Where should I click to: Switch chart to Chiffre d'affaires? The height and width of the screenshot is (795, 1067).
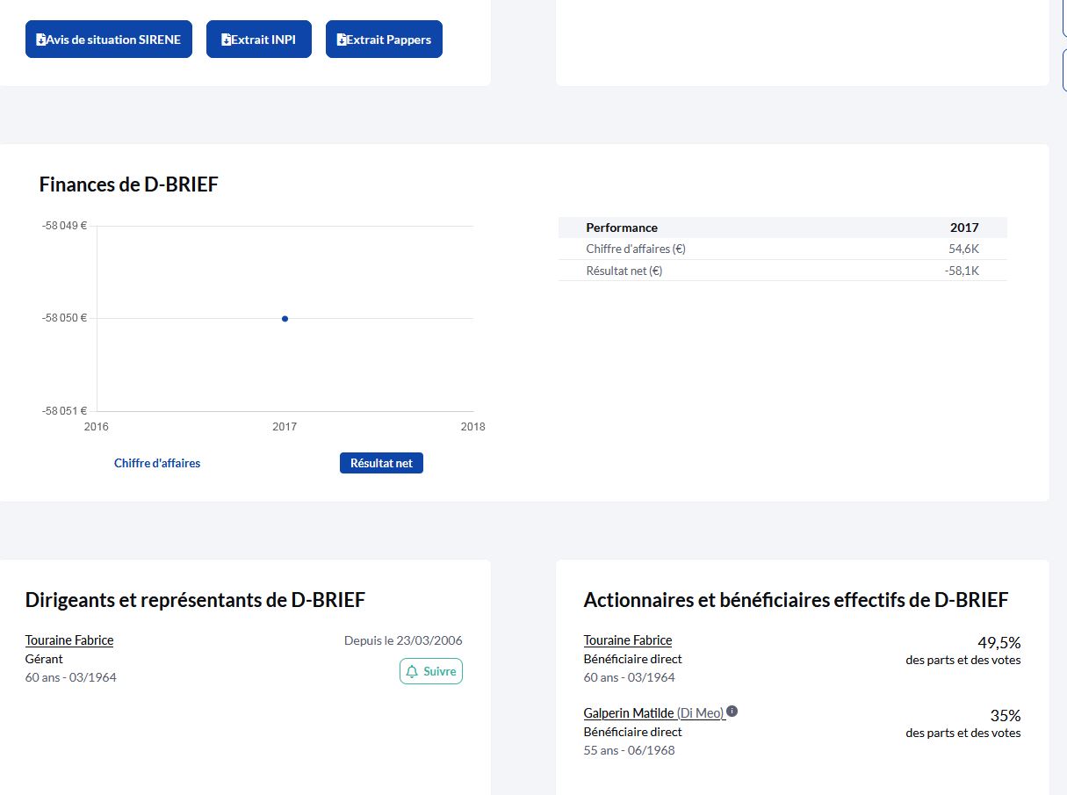pos(157,463)
